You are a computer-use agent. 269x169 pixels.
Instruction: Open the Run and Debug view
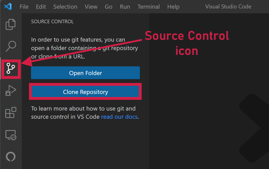[11, 91]
